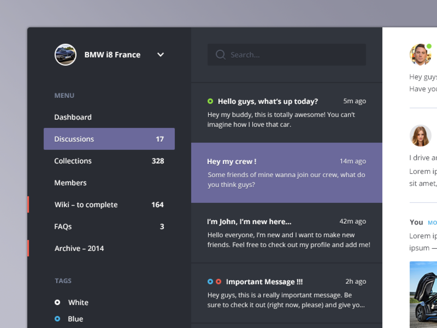Open the male user's profile avatar
437x328 pixels.
click(x=420, y=55)
